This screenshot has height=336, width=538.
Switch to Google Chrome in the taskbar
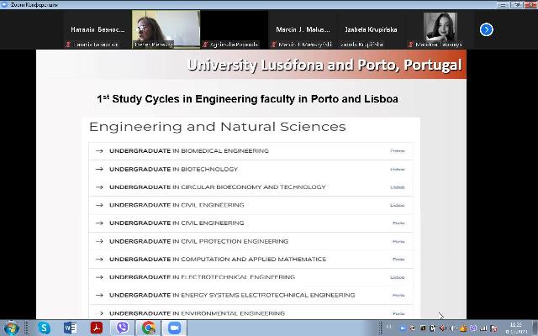148,328
